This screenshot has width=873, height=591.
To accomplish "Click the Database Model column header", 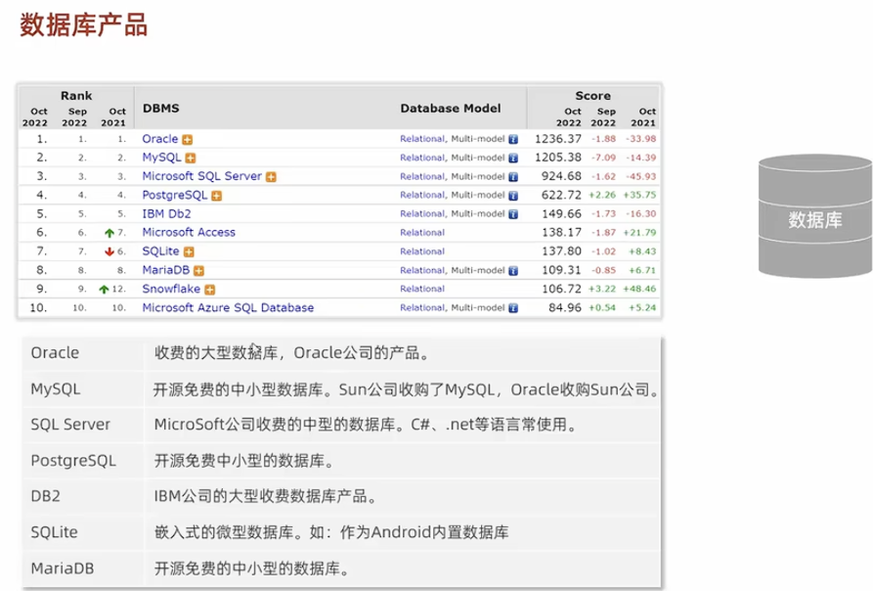I will 451,108.
